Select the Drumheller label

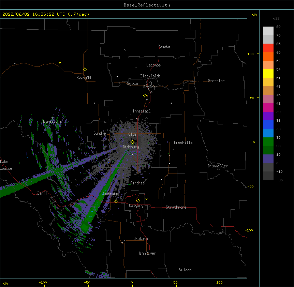click(218, 166)
